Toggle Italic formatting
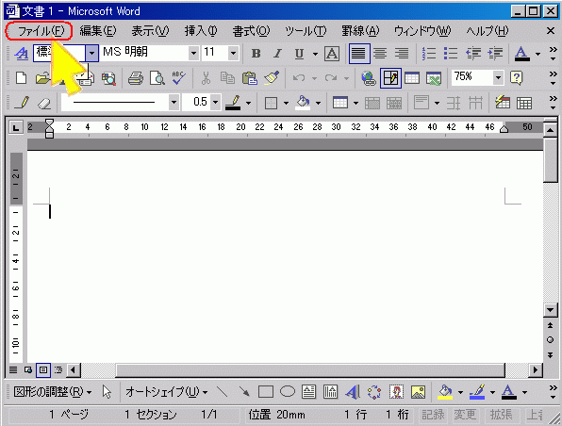 pyautogui.click(x=277, y=54)
